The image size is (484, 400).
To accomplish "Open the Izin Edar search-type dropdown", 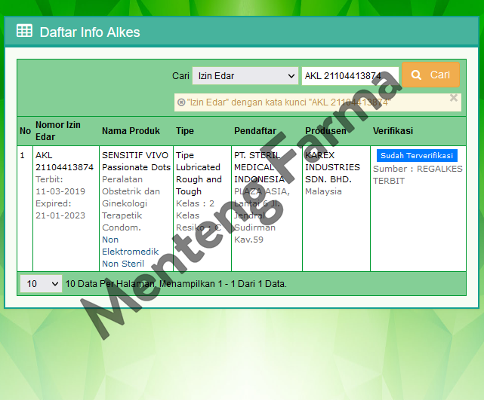I will [245, 76].
